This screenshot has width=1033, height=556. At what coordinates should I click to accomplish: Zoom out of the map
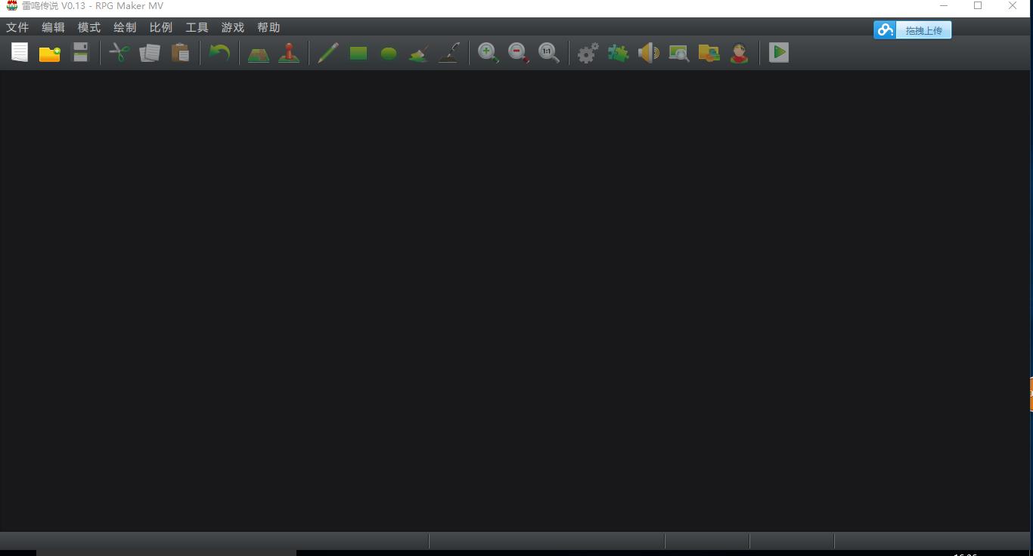(x=519, y=53)
